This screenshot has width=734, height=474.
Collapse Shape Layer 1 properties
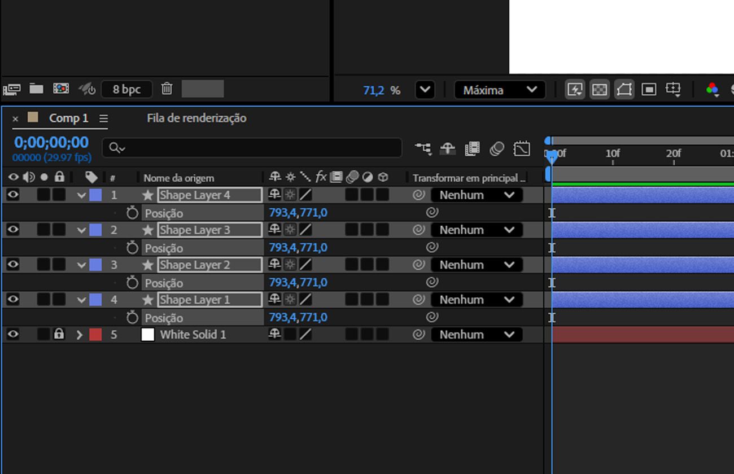(x=81, y=300)
